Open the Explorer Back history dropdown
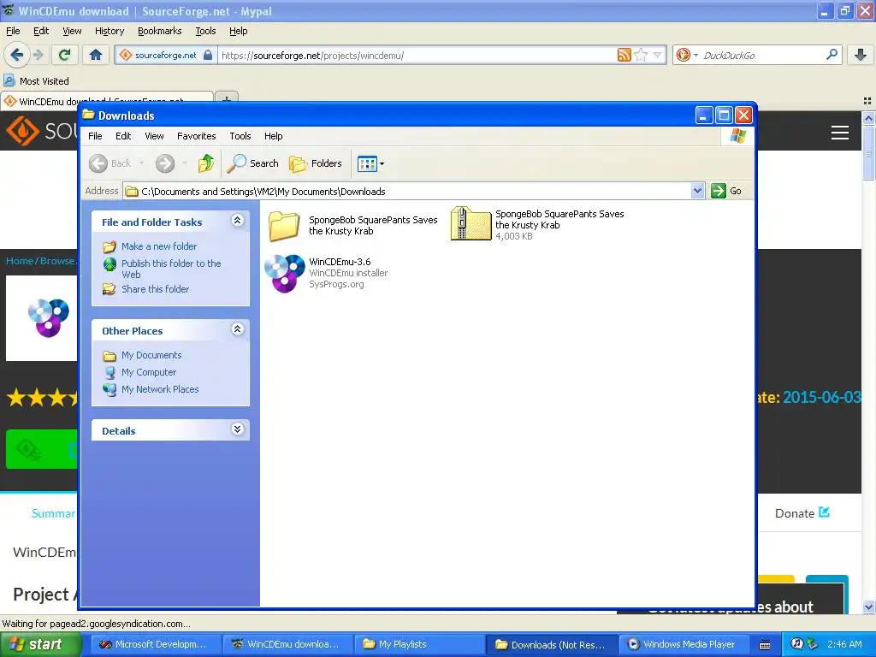 [141, 163]
